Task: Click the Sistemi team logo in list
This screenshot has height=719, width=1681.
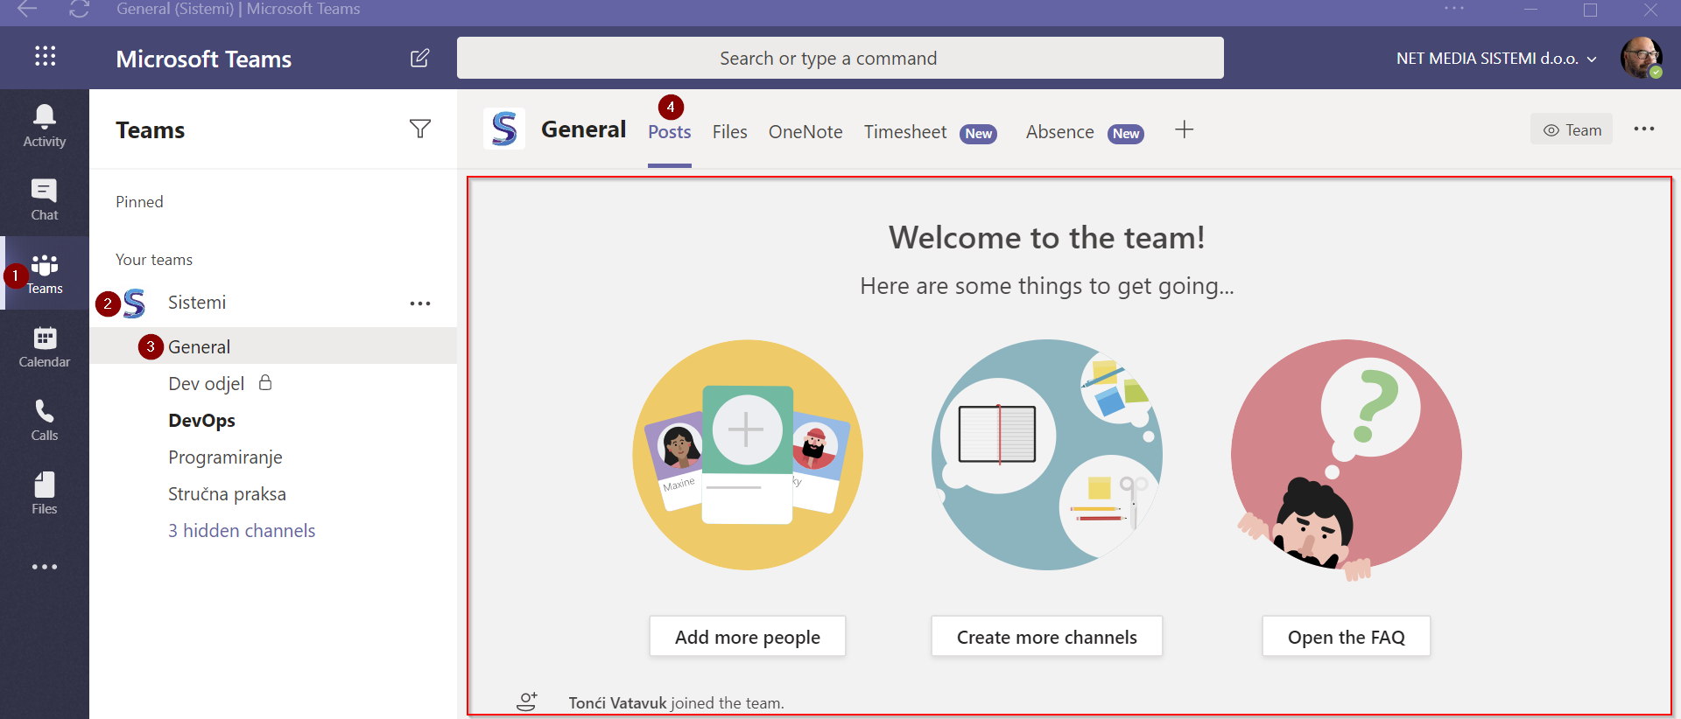Action: [x=135, y=303]
